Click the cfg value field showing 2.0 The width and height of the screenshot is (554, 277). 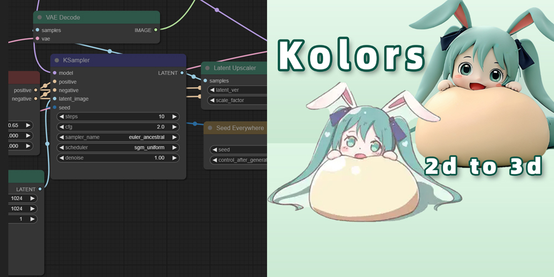click(x=118, y=127)
